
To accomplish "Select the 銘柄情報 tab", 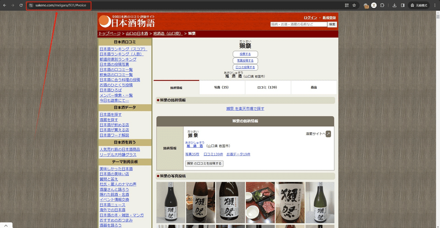I will point(176,87).
